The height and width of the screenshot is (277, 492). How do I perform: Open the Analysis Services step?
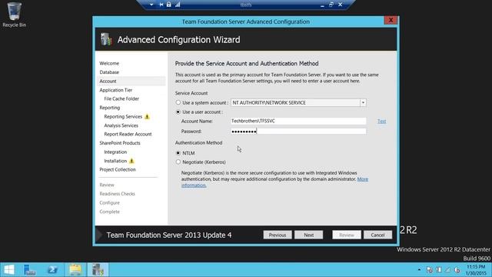click(121, 125)
